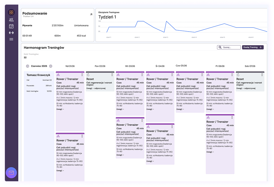
Task: Expand Podsumowanie card with arrow icon
Action: (x=91, y=14)
